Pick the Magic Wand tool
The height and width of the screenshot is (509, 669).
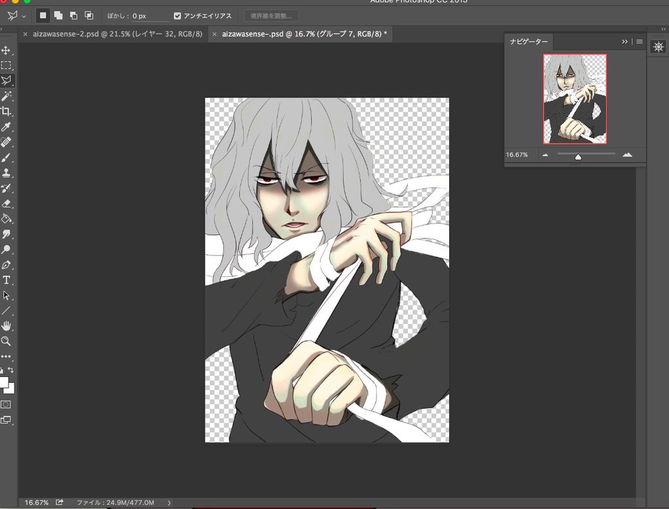pyautogui.click(x=7, y=96)
